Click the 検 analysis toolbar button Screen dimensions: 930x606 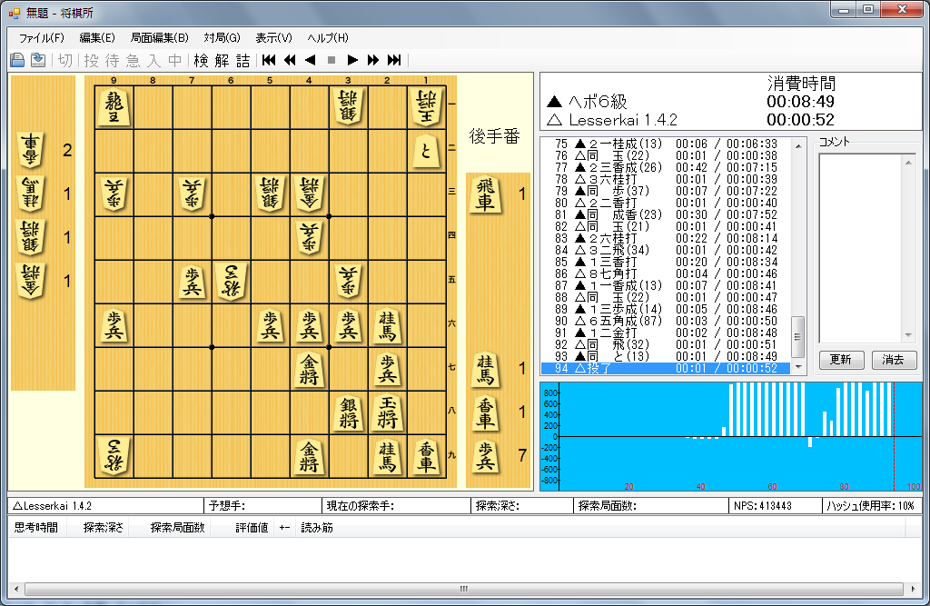(x=202, y=61)
